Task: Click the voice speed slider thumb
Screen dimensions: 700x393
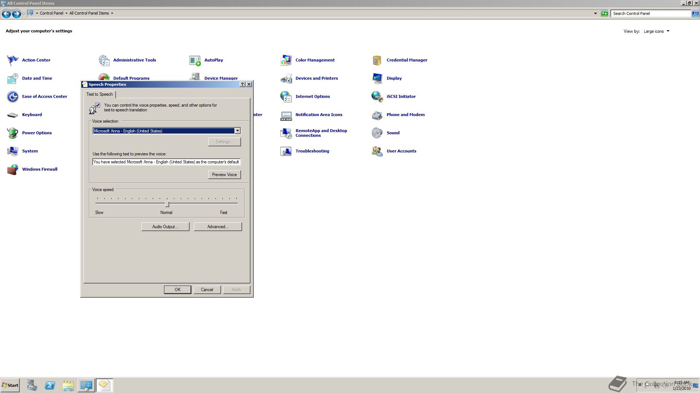Action: [167, 203]
